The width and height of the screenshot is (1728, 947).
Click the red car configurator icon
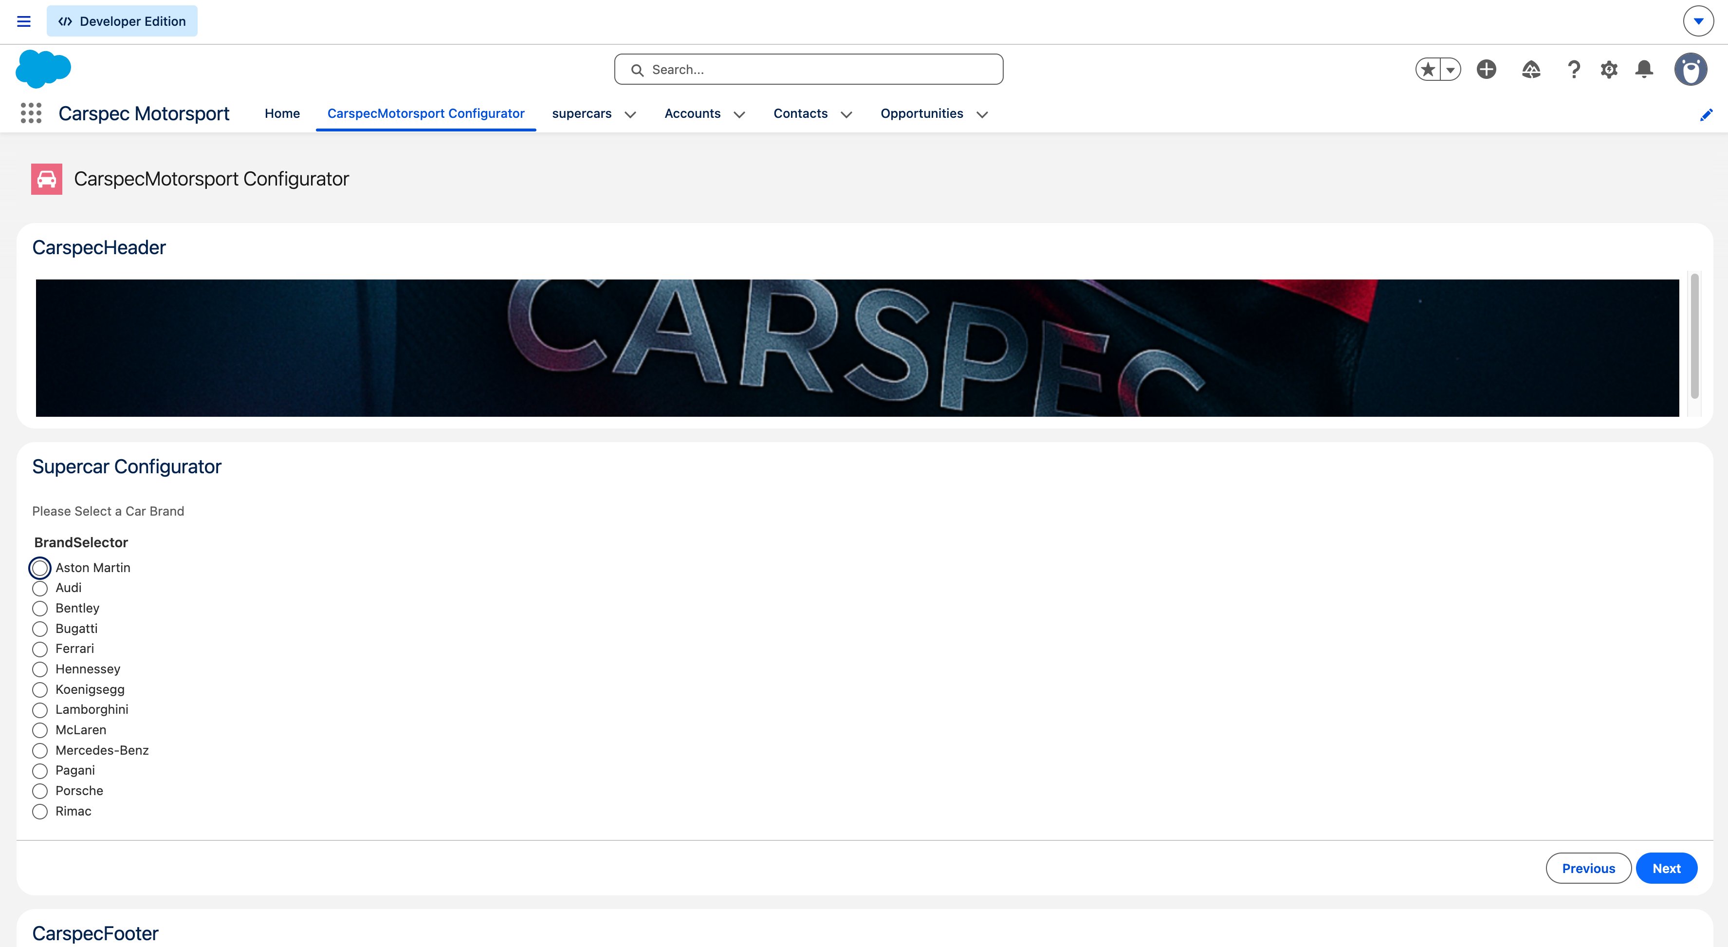[x=46, y=179]
